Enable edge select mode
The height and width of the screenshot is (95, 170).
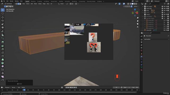coord(18,4)
